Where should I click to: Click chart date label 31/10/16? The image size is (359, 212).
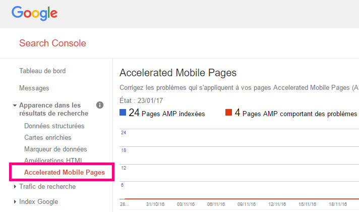click(155, 204)
